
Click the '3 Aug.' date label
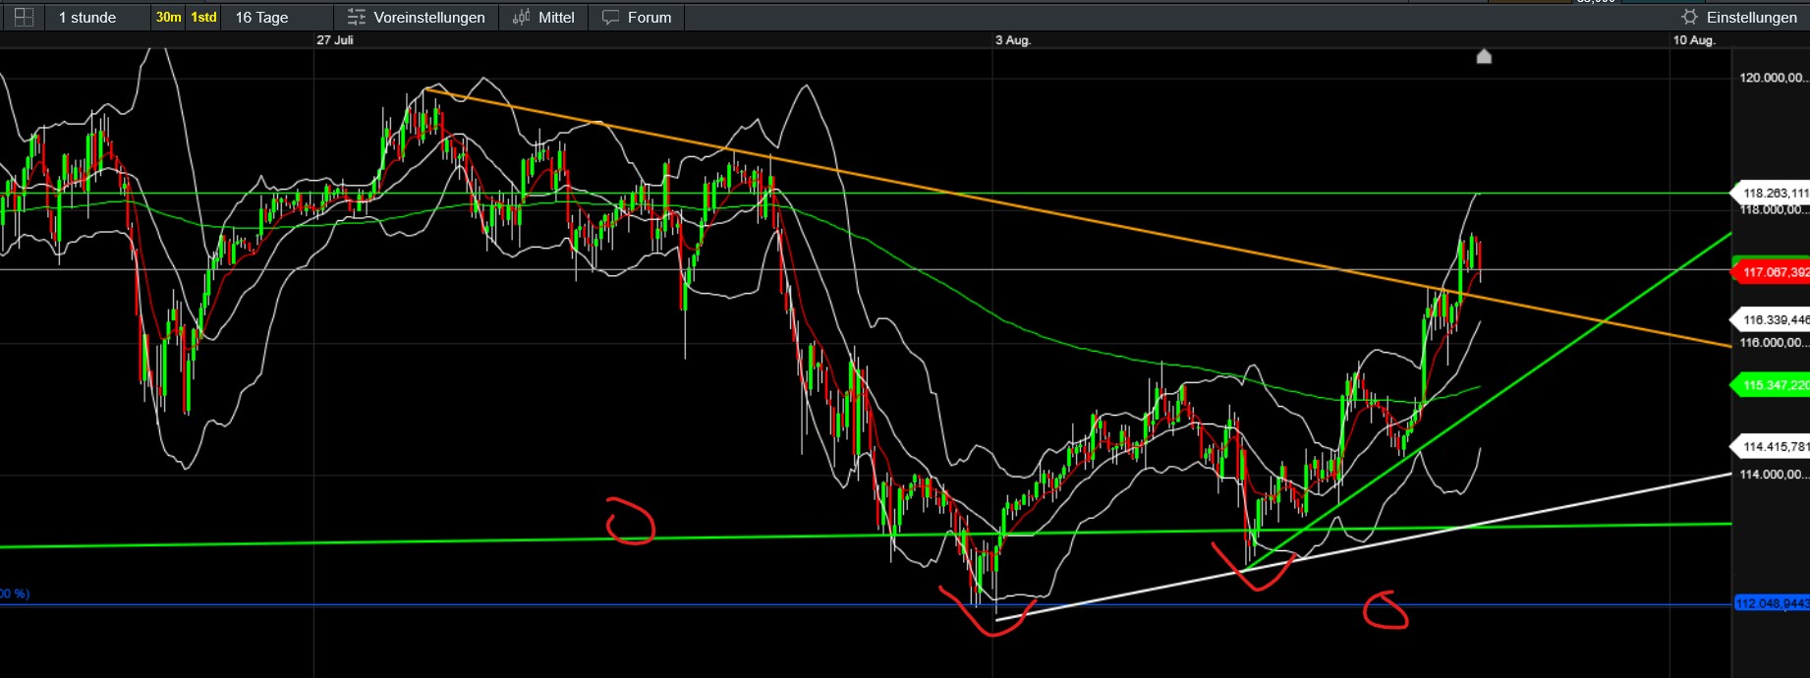coord(1013,40)
